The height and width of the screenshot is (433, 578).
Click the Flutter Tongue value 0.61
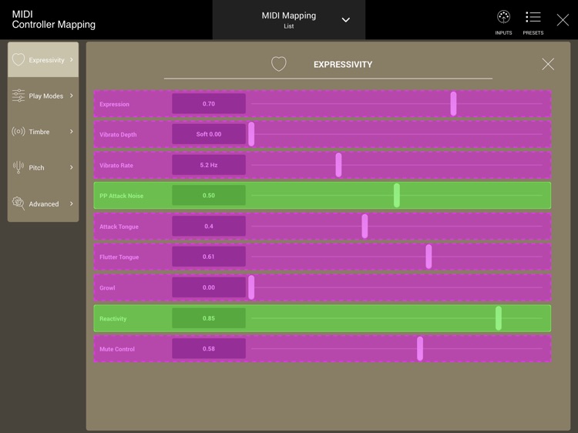[x=209, y=257]
